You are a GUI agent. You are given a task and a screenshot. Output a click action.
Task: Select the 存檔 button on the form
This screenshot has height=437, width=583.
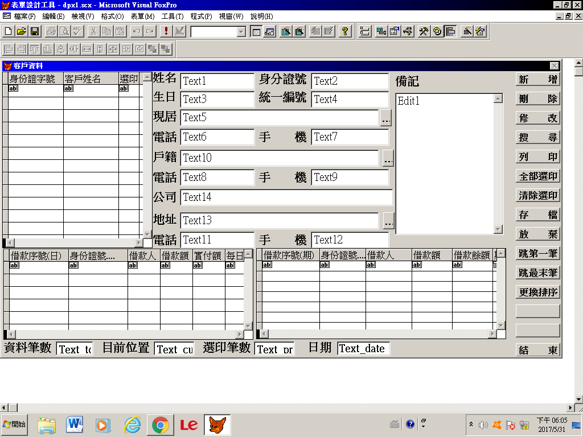point(537,215)
